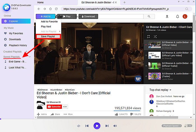This screenshot has height=132, width=196.
Task: Open the YouTube upload icon
Action: 167,16
